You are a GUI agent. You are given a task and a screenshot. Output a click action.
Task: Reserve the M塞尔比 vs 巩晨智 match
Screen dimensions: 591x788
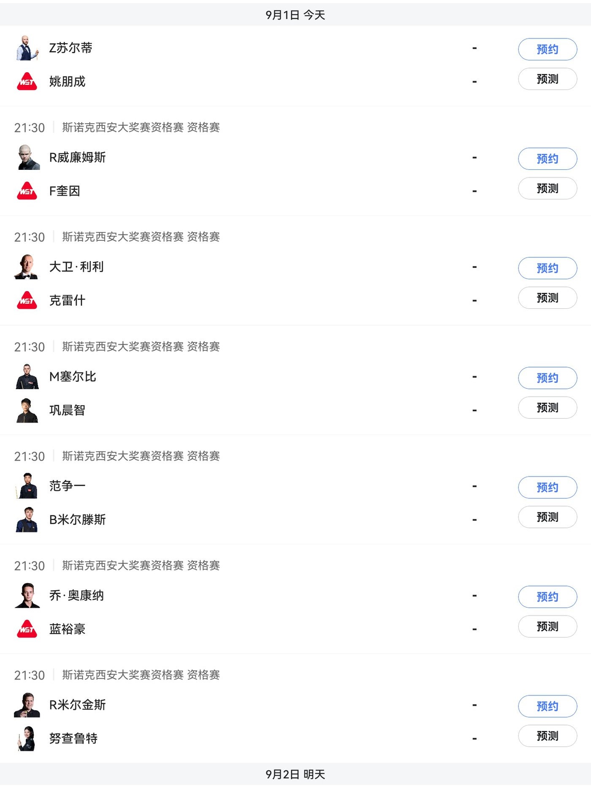[x=548, y=378]
